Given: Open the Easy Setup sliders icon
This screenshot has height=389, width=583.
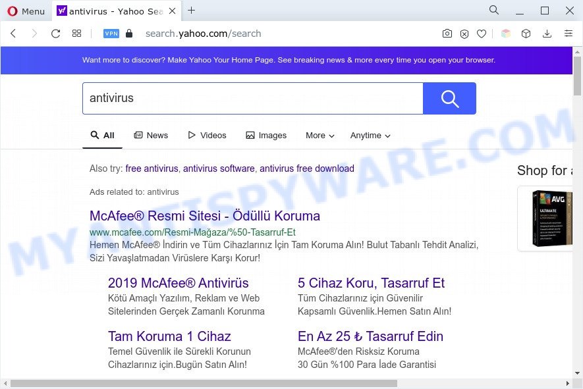Looking at the screenshot, I should pos(569,34).
